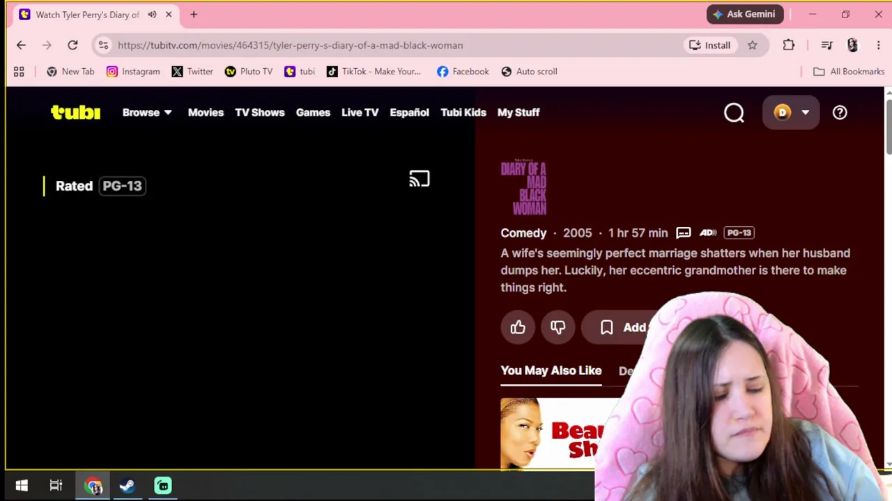The width and height of the screenshot is (892, 501).
Task: Open Tubi Kids
Action: pos(463,113)
